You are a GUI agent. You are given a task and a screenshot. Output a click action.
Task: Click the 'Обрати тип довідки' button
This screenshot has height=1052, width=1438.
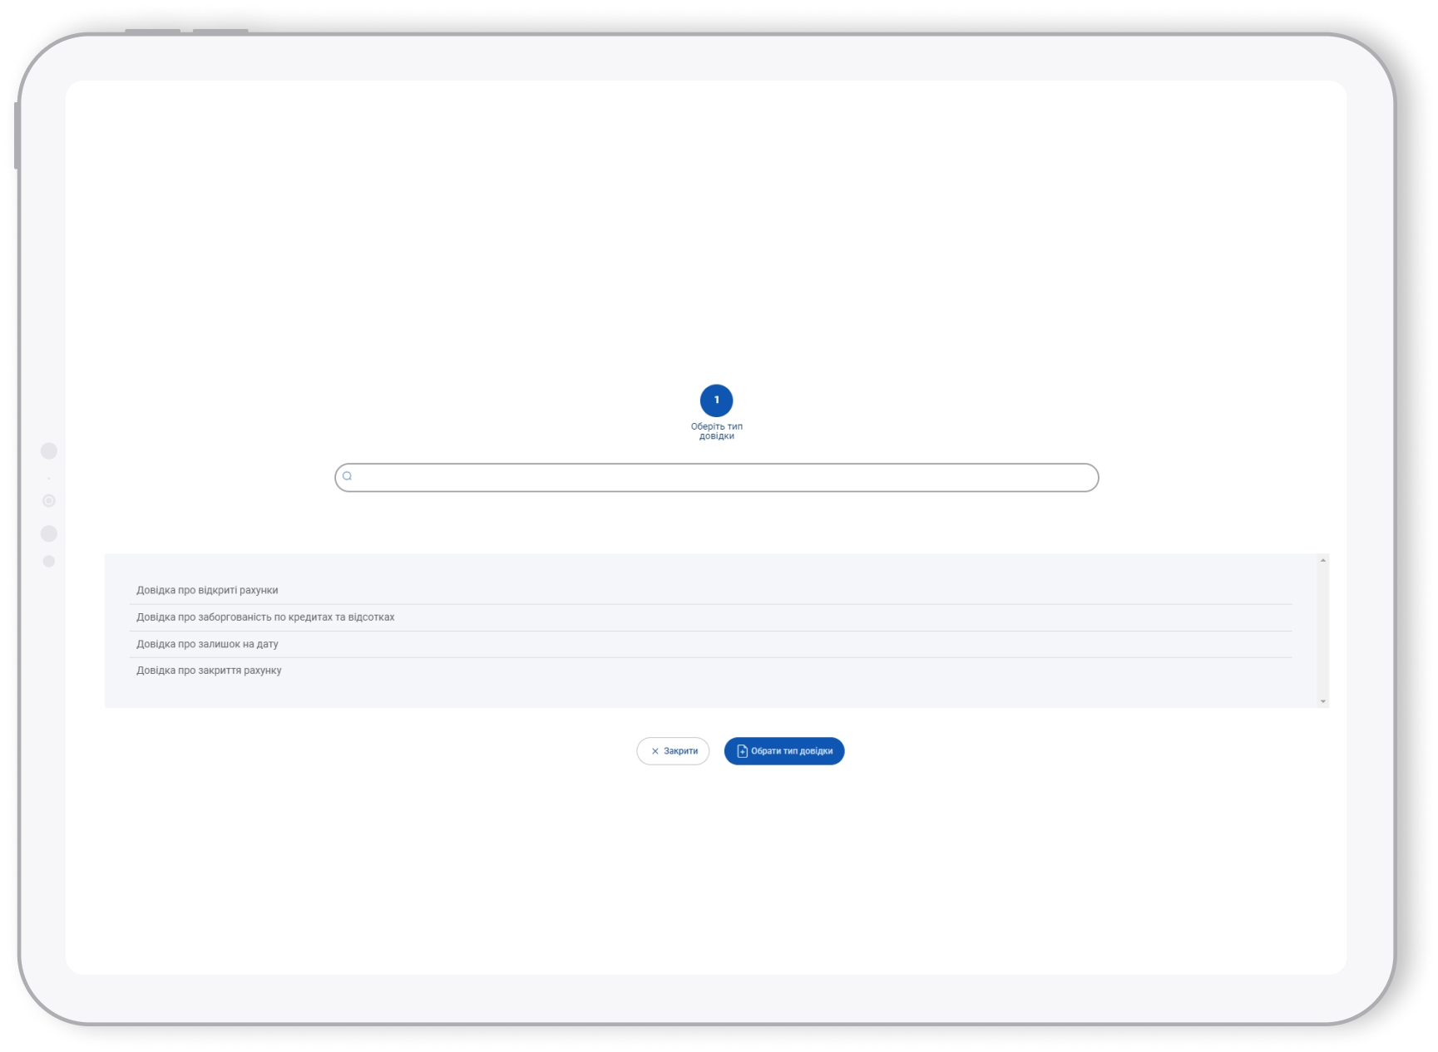[784, 751]
